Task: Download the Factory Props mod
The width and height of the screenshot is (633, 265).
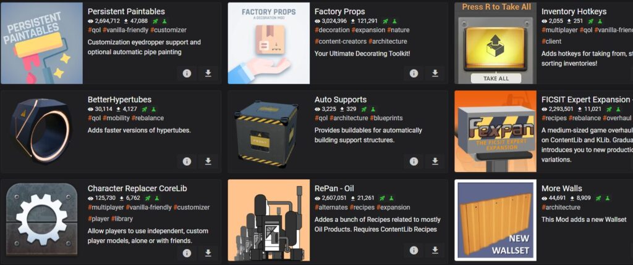Action: coord(435,73)
